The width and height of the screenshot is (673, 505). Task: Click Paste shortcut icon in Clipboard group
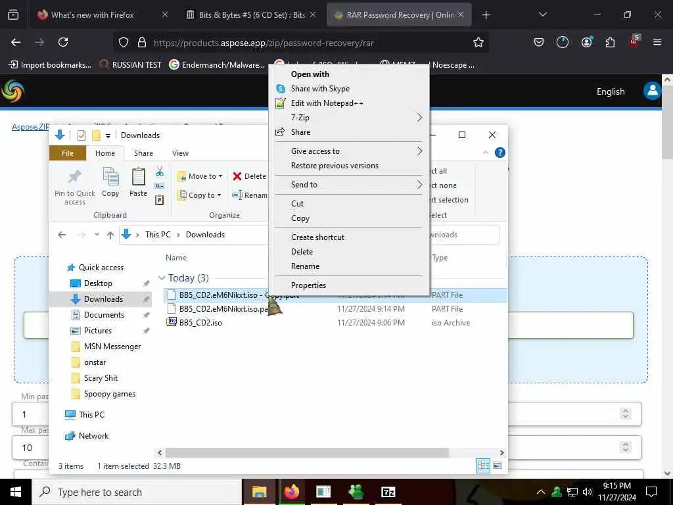pos(160,200)
